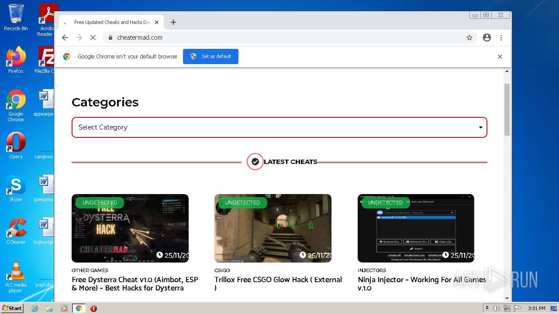The width and height of the screenshot is (559, 314).
Task: Launch Skype desktop shortcut
Action: (16, 188)
